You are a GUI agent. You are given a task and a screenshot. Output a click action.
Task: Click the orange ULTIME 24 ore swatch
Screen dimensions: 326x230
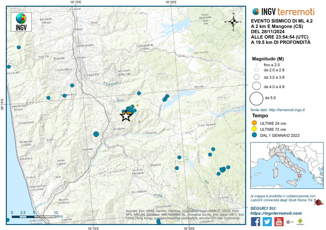pyautogui.click(x=254, y=123)
